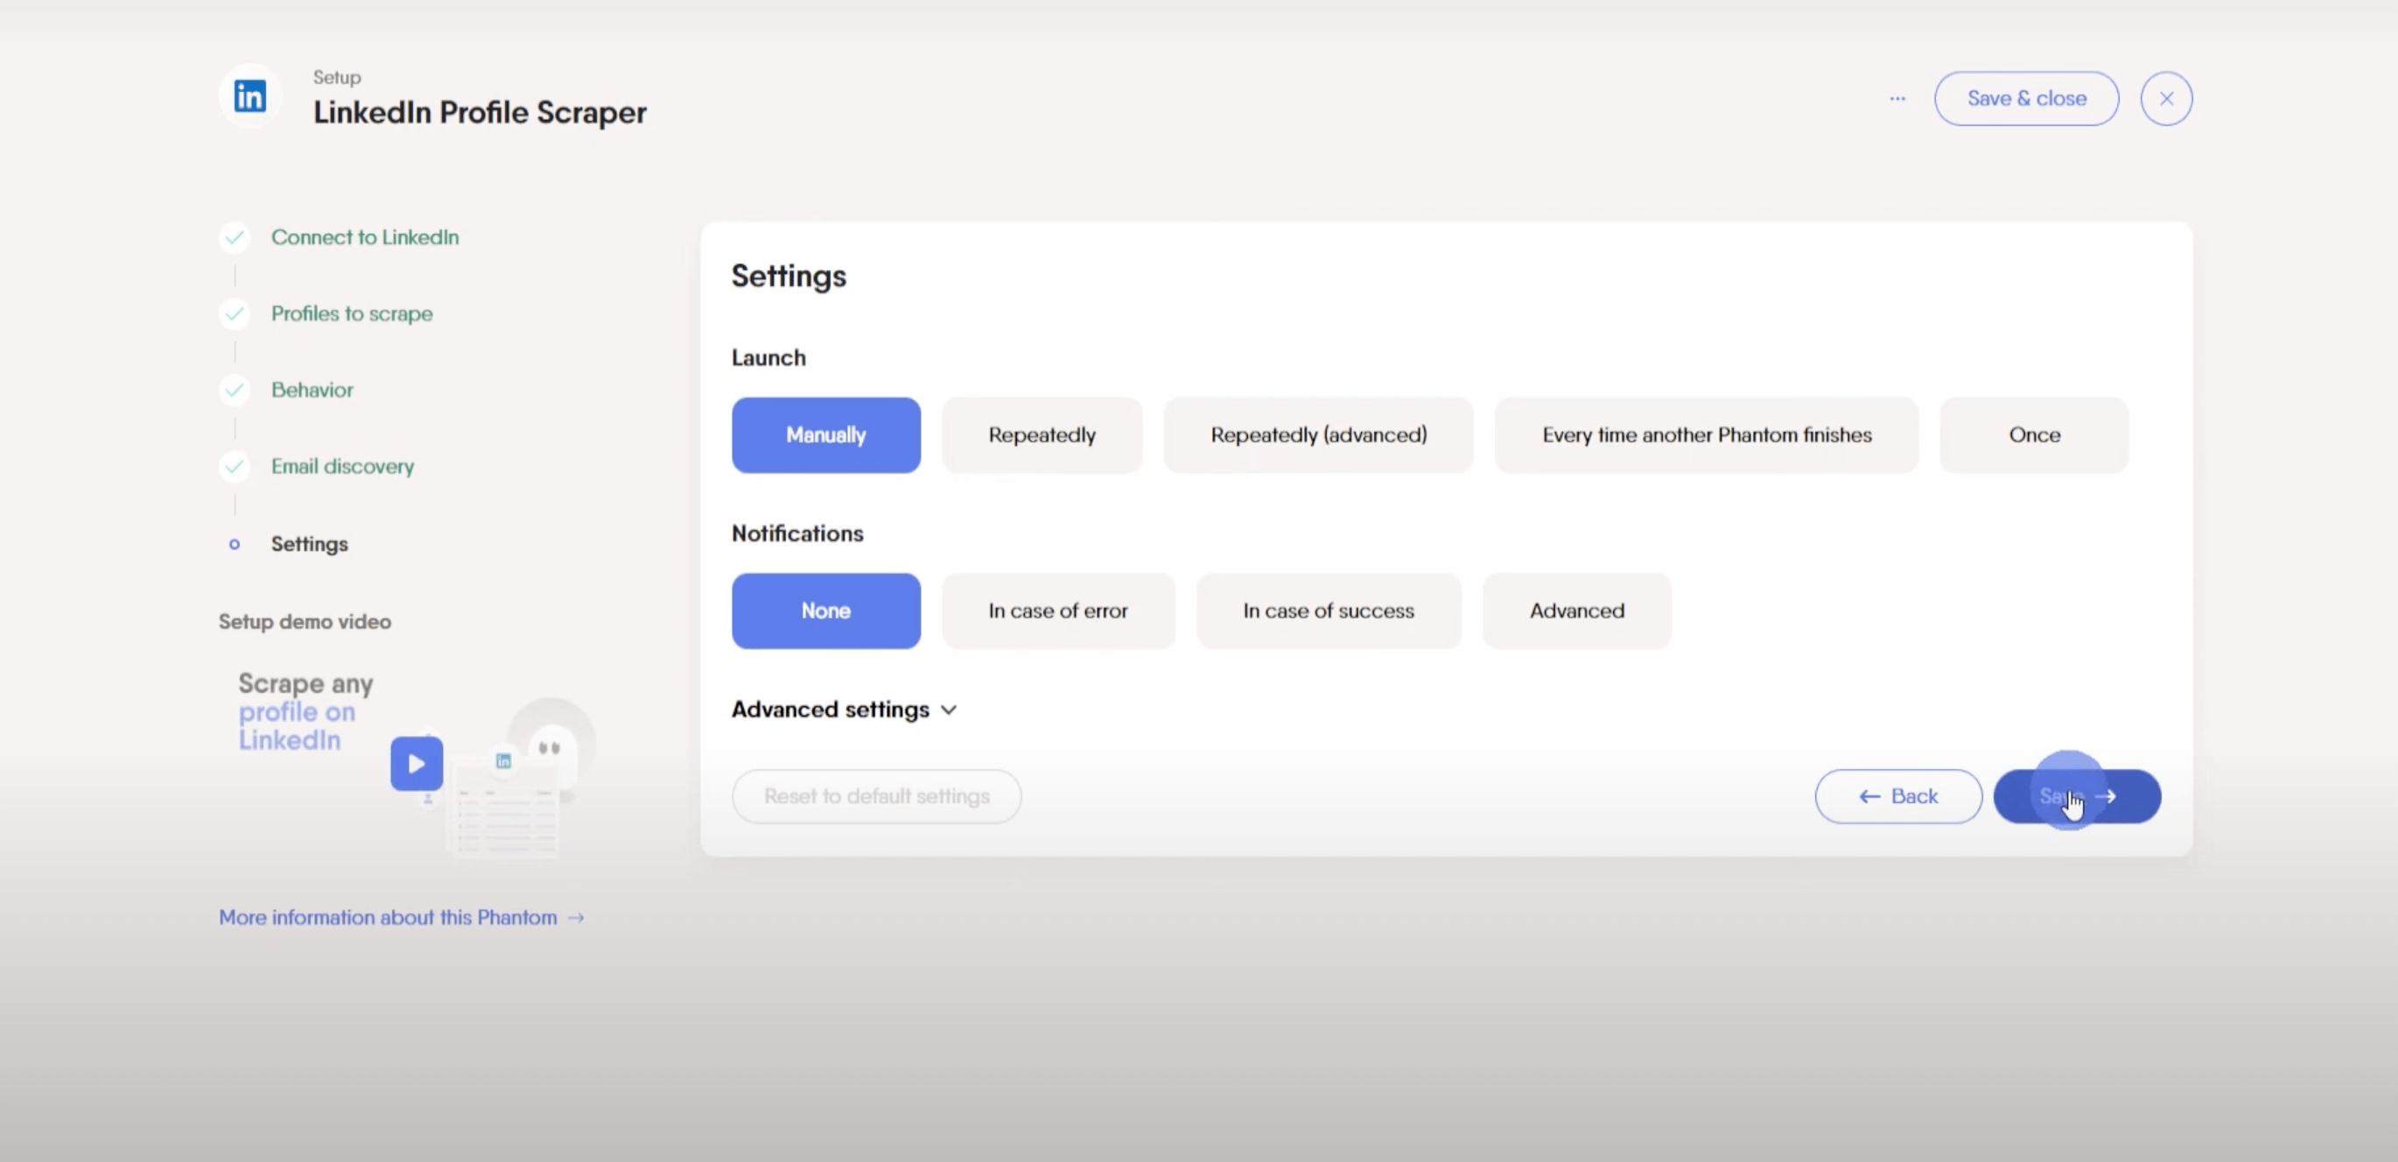Choose Every time another Phantom finishes
Viewport: 2398px width, 1162px height.
(1707, 436)
